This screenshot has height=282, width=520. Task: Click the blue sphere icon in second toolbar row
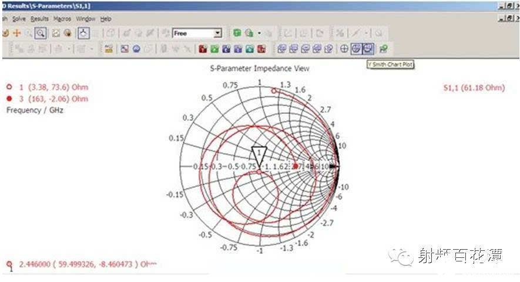[136, 49]
